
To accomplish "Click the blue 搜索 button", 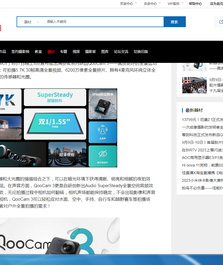I will pyautogui.click(x=174, y=22).
